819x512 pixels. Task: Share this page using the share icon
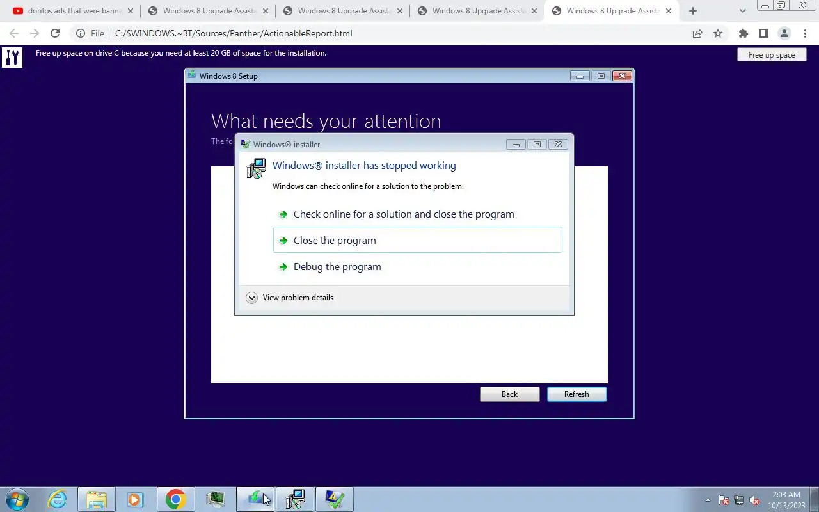pos(697,33)
